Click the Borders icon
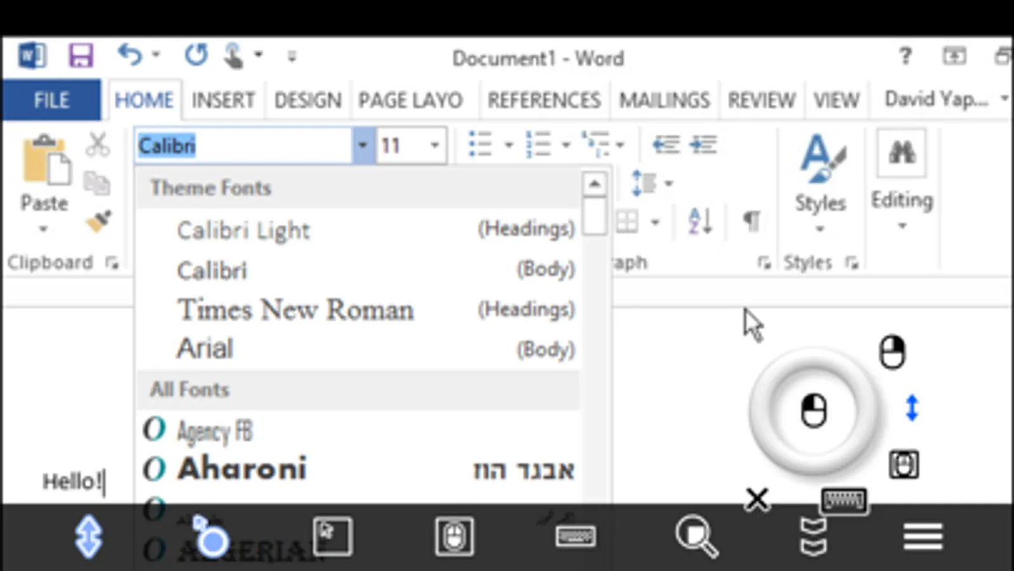 tap(627, 222)
